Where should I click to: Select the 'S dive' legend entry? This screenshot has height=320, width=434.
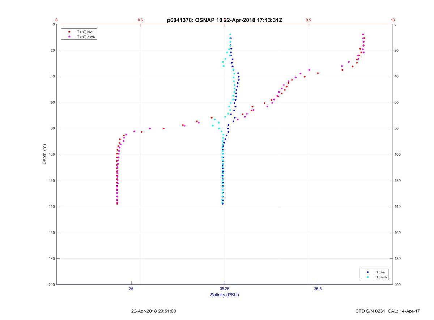[x=379, y=272]
